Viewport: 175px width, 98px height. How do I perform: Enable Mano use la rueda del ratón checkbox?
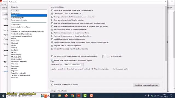pos(52,23)
